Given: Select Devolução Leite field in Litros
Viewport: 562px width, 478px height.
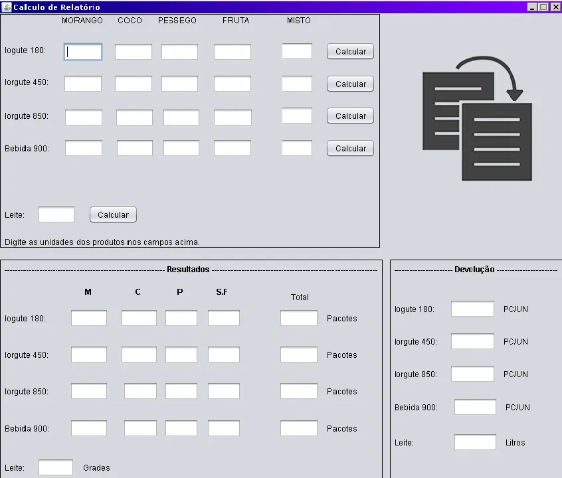Looking at the screenshot, I should (475, 442).
